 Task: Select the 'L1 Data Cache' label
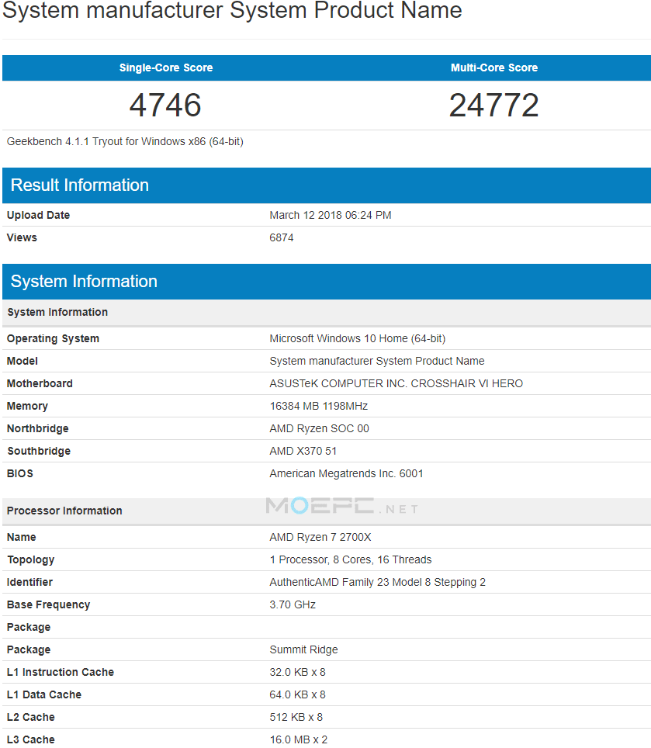tap(44, 694)
